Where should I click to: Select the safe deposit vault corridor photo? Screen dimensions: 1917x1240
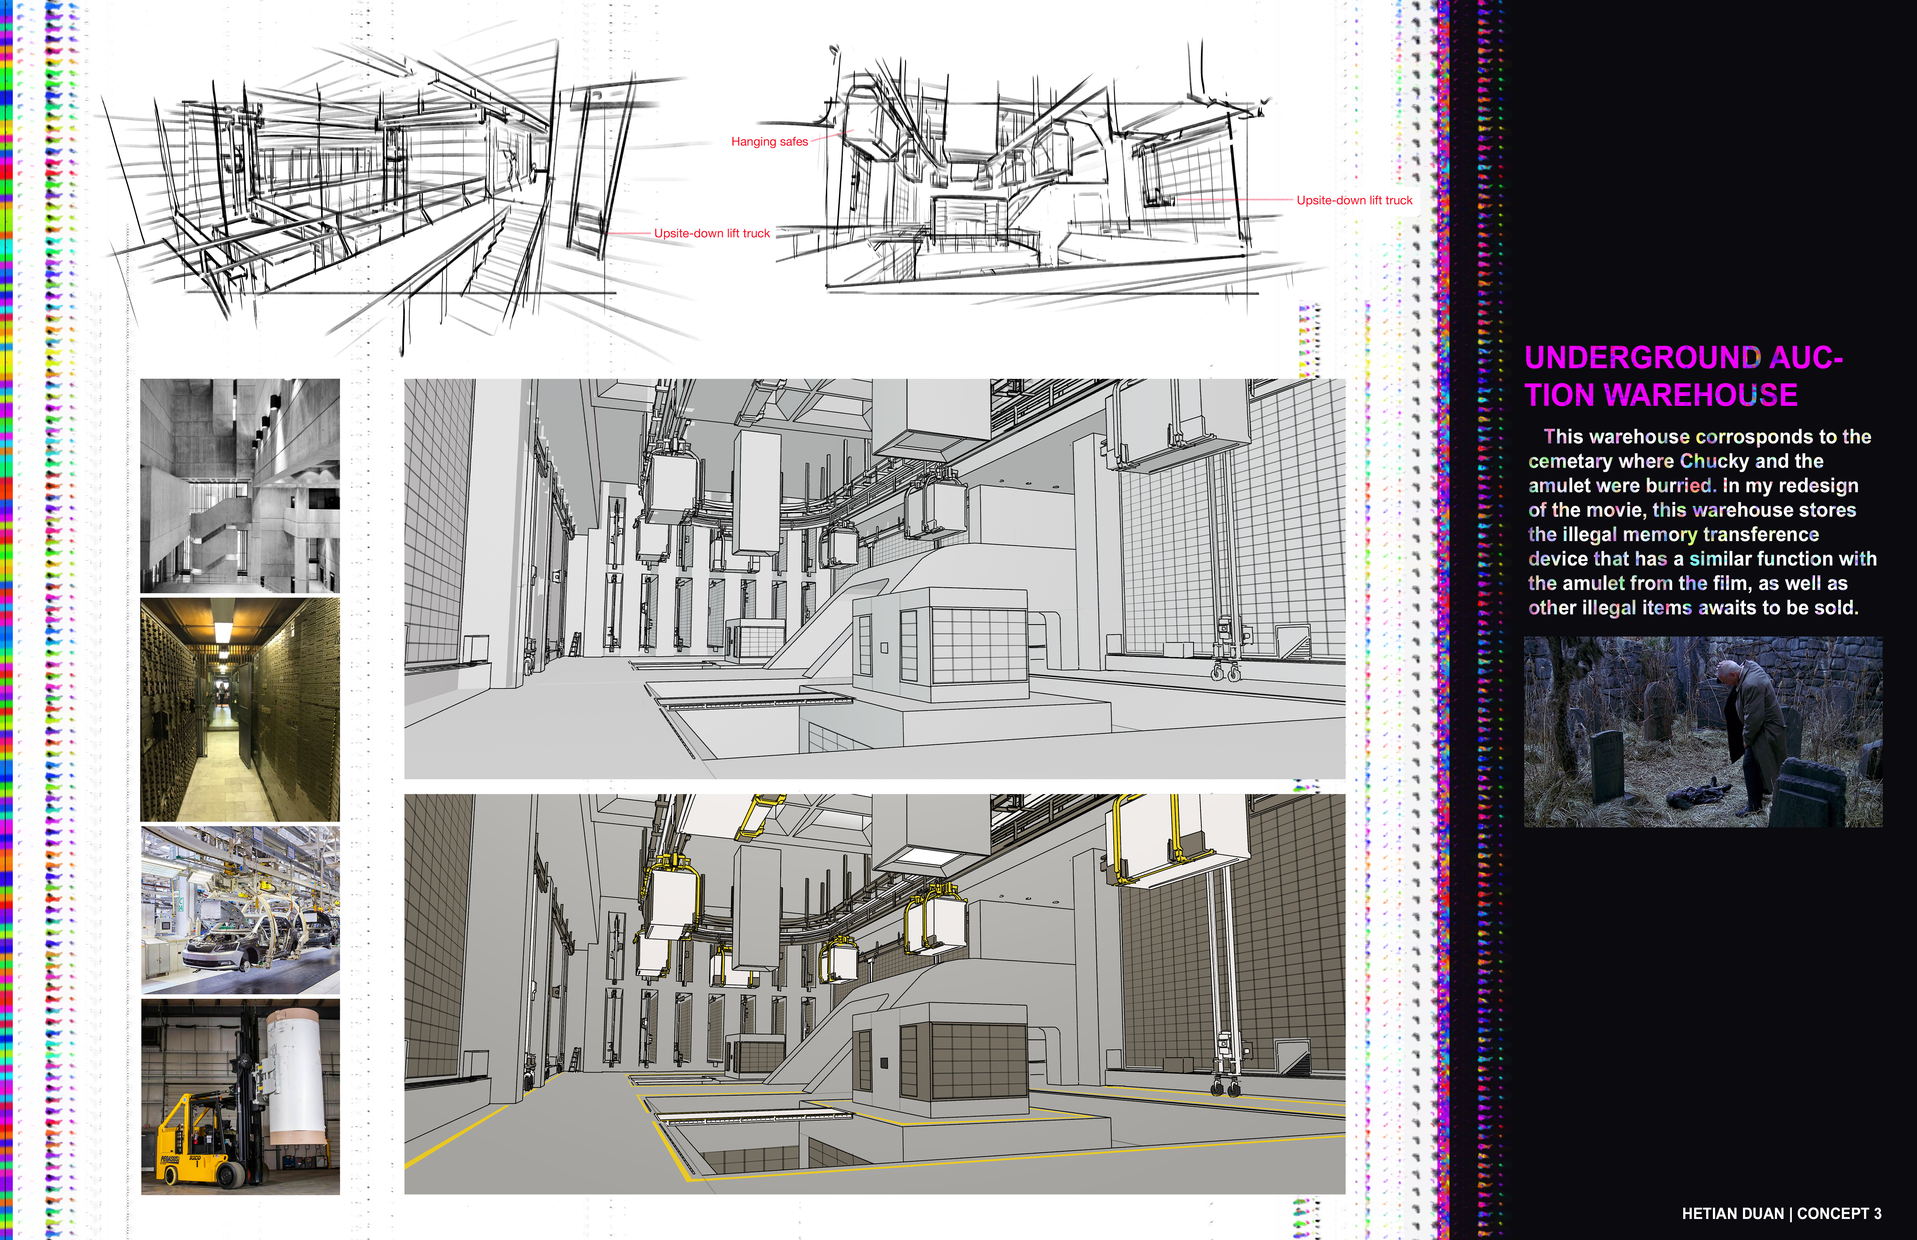[240, 709]
